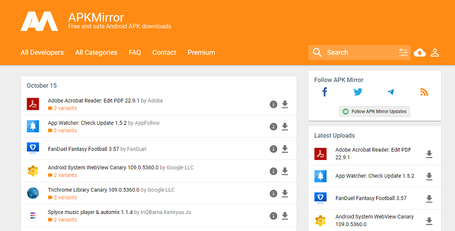Open APK Mirror Twitter icon
This screenshot has height=231, width=455.
358,92
